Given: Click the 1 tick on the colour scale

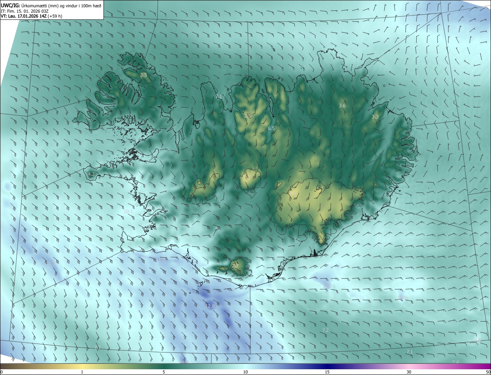Looking at the screenshot, I should pyautogui.click(x=82, y=372).
